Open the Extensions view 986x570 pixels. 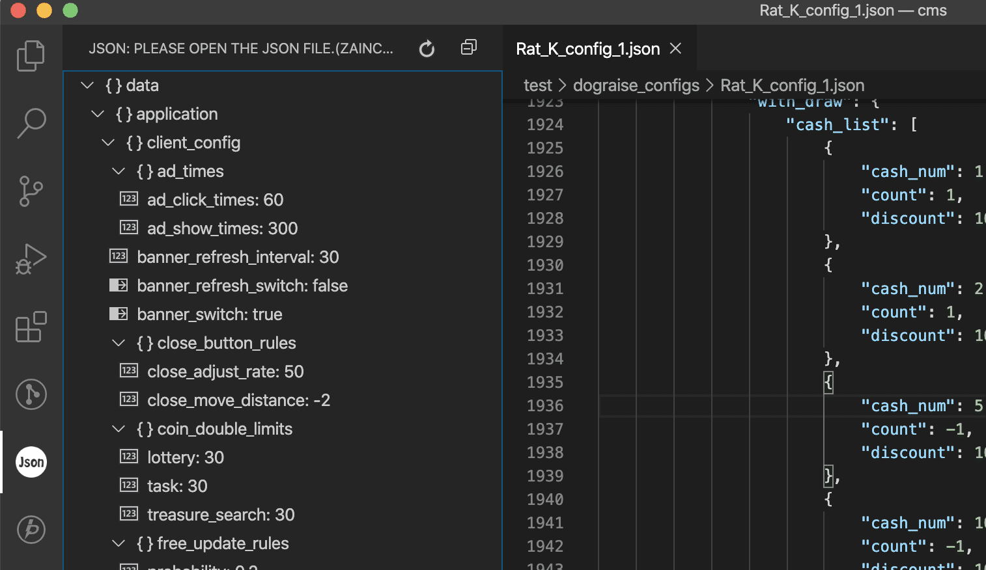[31, 327]
